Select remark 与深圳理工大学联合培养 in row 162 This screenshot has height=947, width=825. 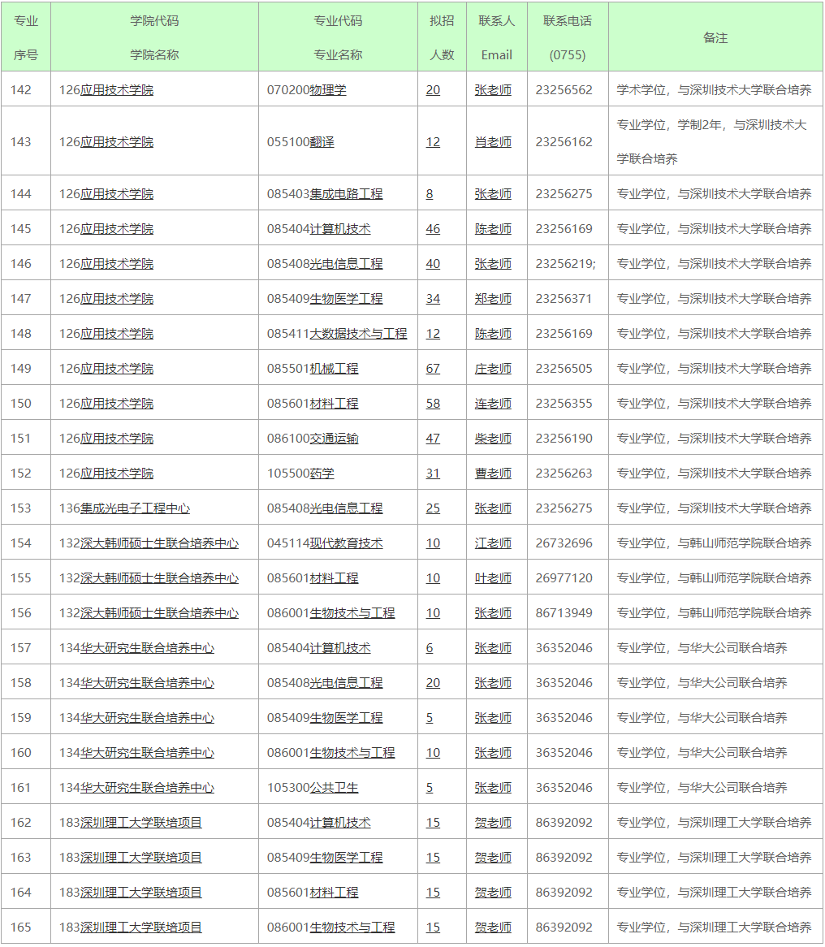pyautogui.click(x=745, y=823)
